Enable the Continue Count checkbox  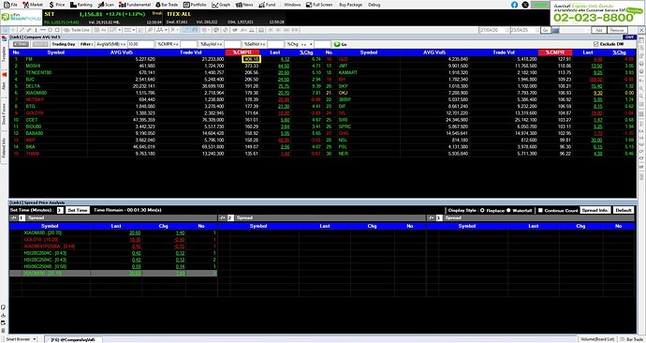point(540,210)
